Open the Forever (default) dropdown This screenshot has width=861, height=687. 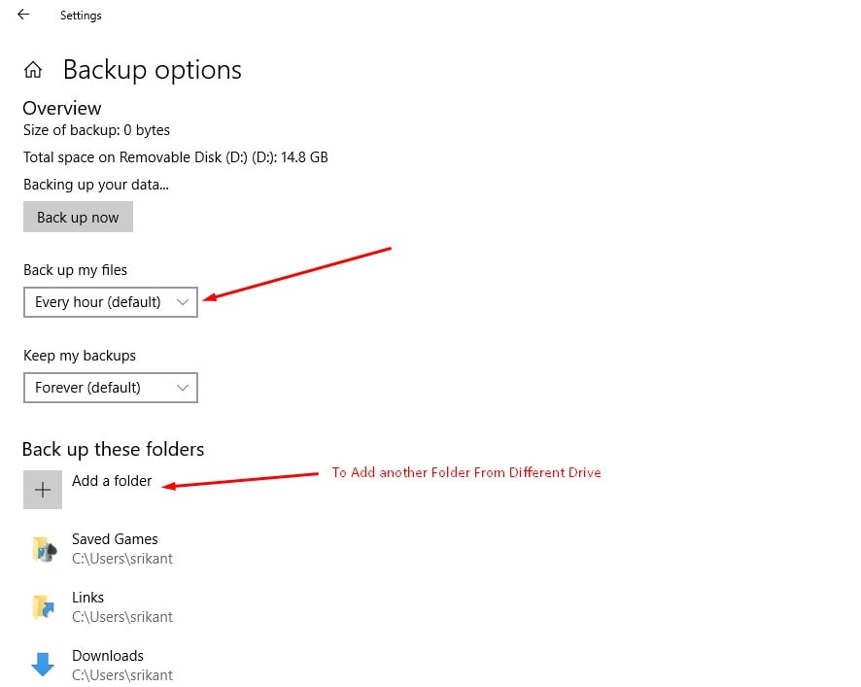111,388
